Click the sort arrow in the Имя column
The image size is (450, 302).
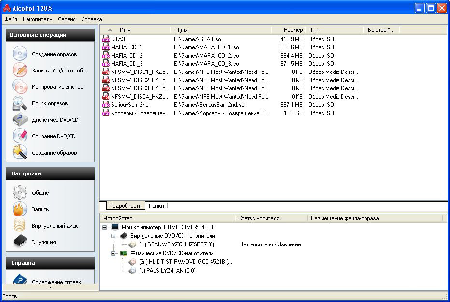coord(110,30)
